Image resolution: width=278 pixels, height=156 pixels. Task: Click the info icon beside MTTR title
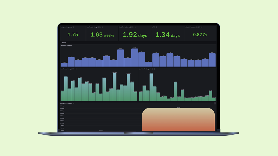157,27
